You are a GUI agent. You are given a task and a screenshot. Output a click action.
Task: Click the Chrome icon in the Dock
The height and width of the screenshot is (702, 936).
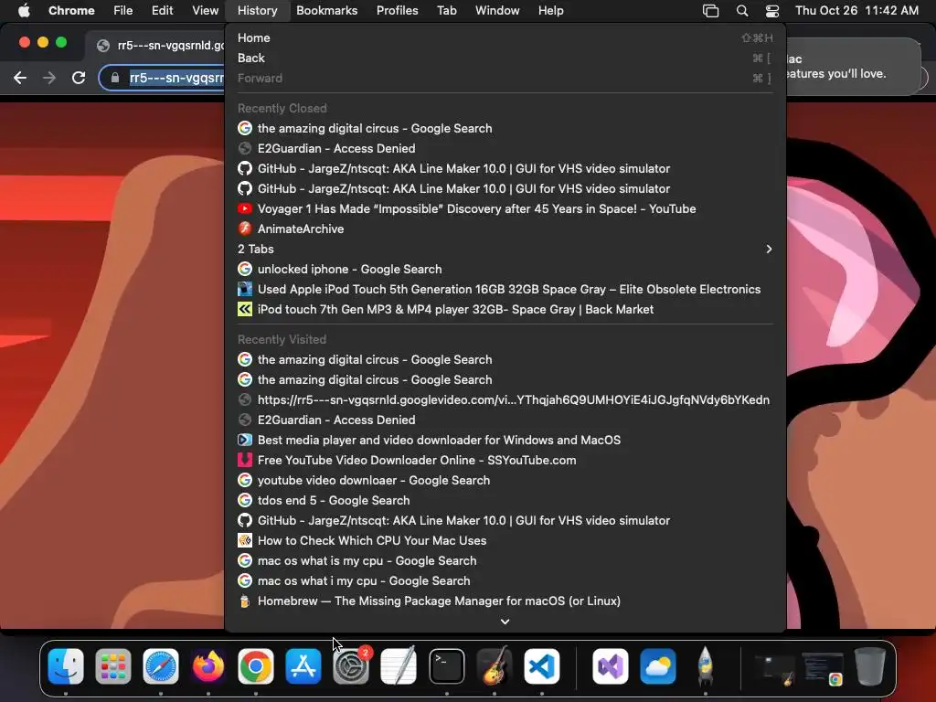point(256,666)
